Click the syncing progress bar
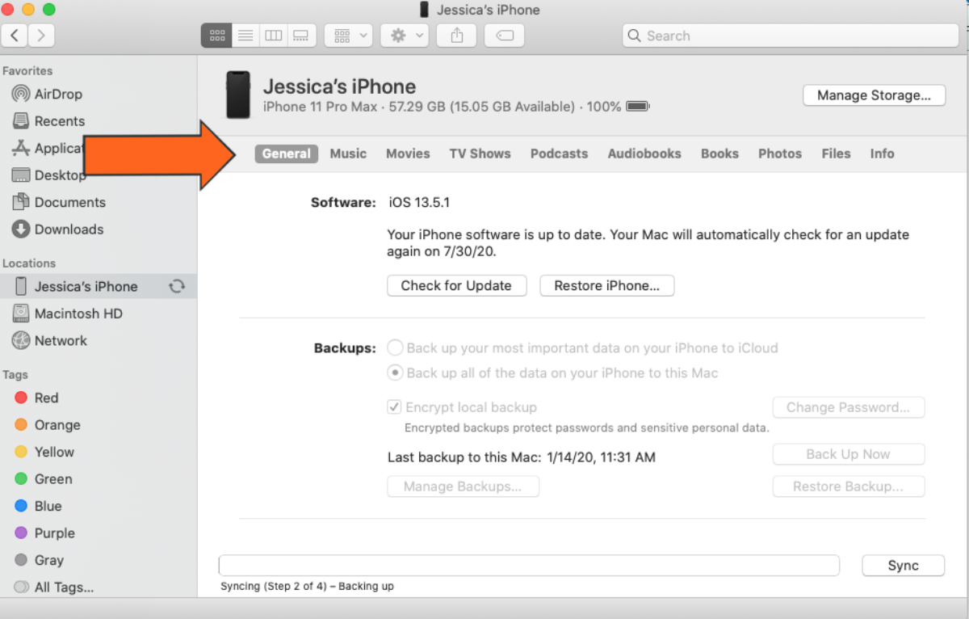Screen dimensions: 969x619 coord(528,565)
